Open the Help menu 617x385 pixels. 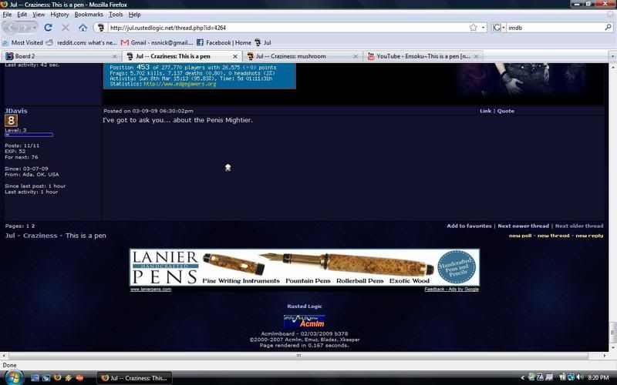(134, 15)
